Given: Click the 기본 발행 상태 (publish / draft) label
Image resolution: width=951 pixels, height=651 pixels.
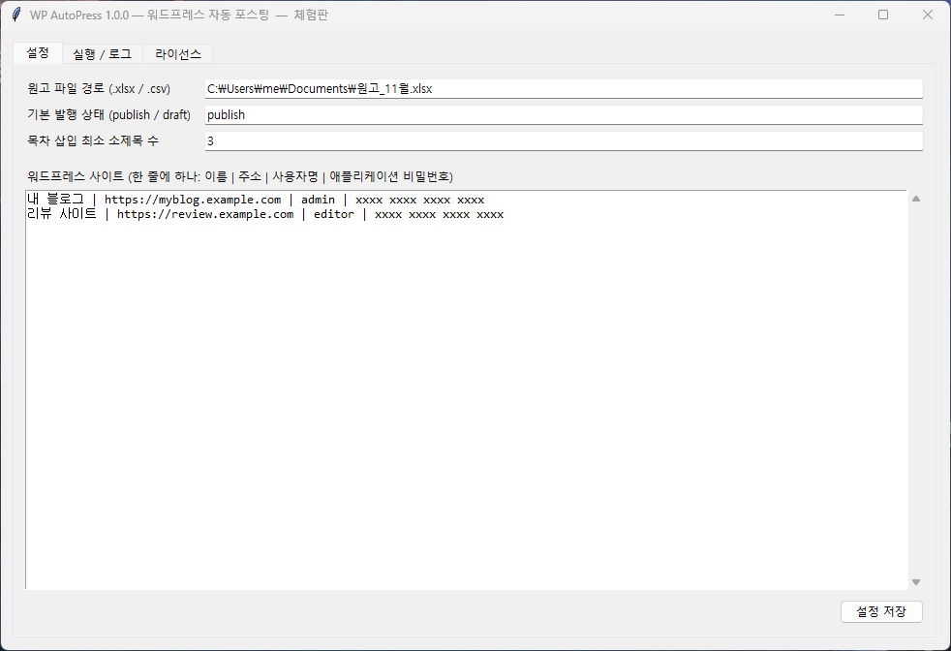Looking at the screenshot, I should click(x=109, y=114).
